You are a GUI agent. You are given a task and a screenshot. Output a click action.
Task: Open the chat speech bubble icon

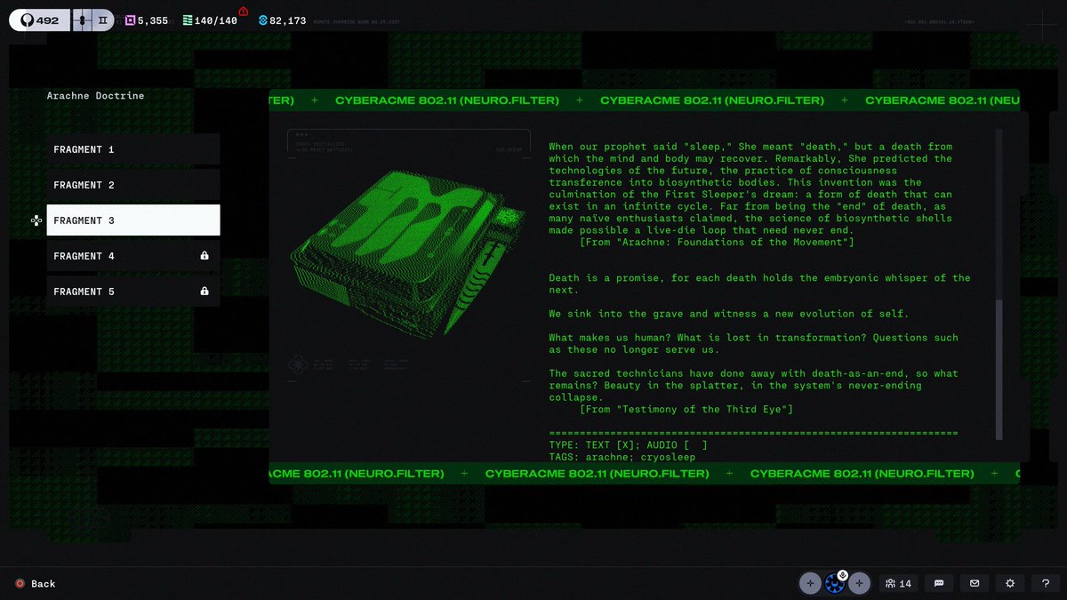pyautogui.click(x=939, y=583)
